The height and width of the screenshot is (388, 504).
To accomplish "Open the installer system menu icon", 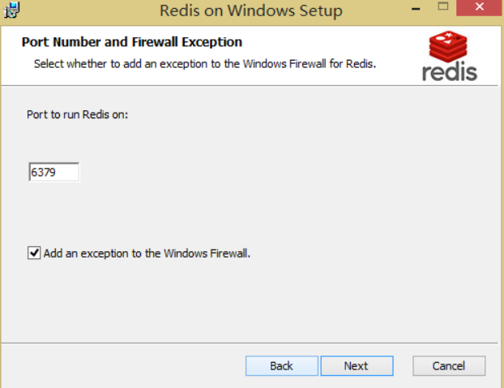I will point(11,10).
